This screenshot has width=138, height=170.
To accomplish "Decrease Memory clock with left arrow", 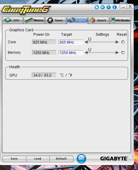I will pos(86,53).
